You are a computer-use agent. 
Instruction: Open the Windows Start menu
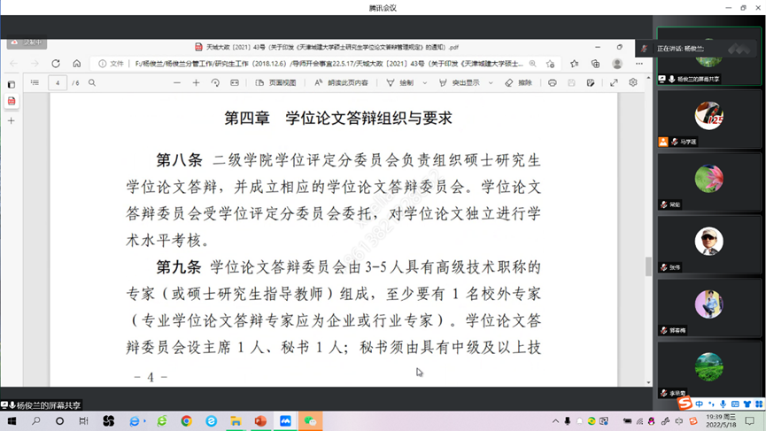[x=12, y=420]
